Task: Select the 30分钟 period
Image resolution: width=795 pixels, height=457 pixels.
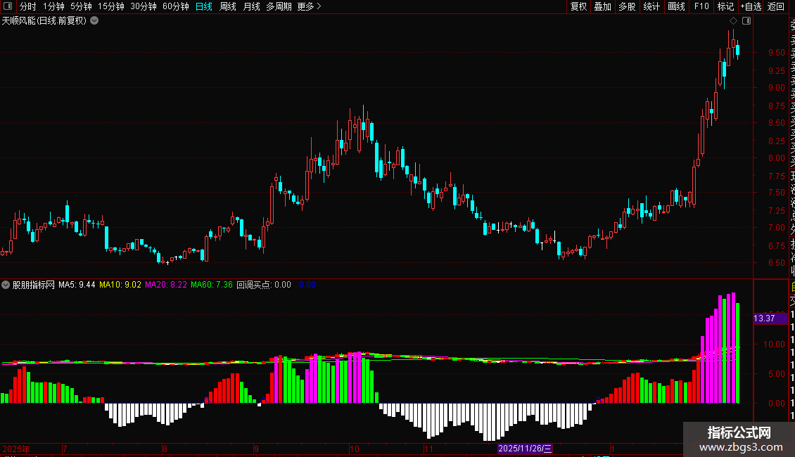Action: (144, 6)
